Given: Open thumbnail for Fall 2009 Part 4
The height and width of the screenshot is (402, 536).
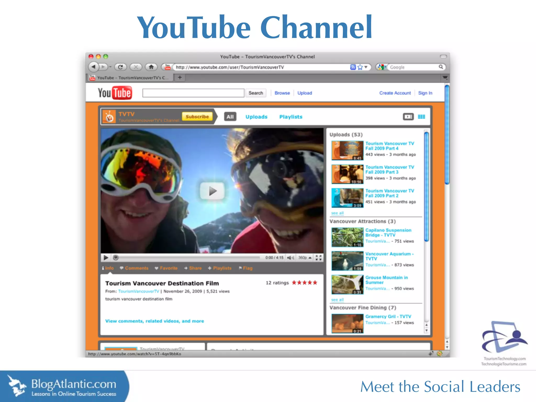Looking at the screenshot, I should (347, 150).
